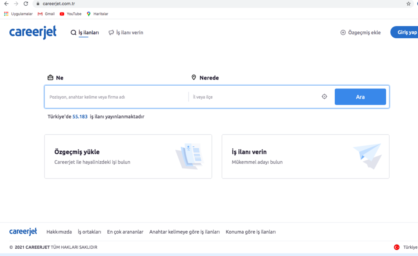Open Uygulamalar apps grid shortcut
Image resolution: width=418 pixels, height=256 pixels.
pos(18,14)
